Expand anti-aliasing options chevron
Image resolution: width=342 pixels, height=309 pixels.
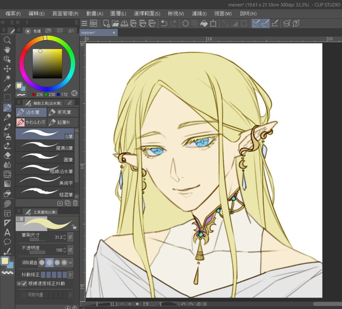pos(70,263)
